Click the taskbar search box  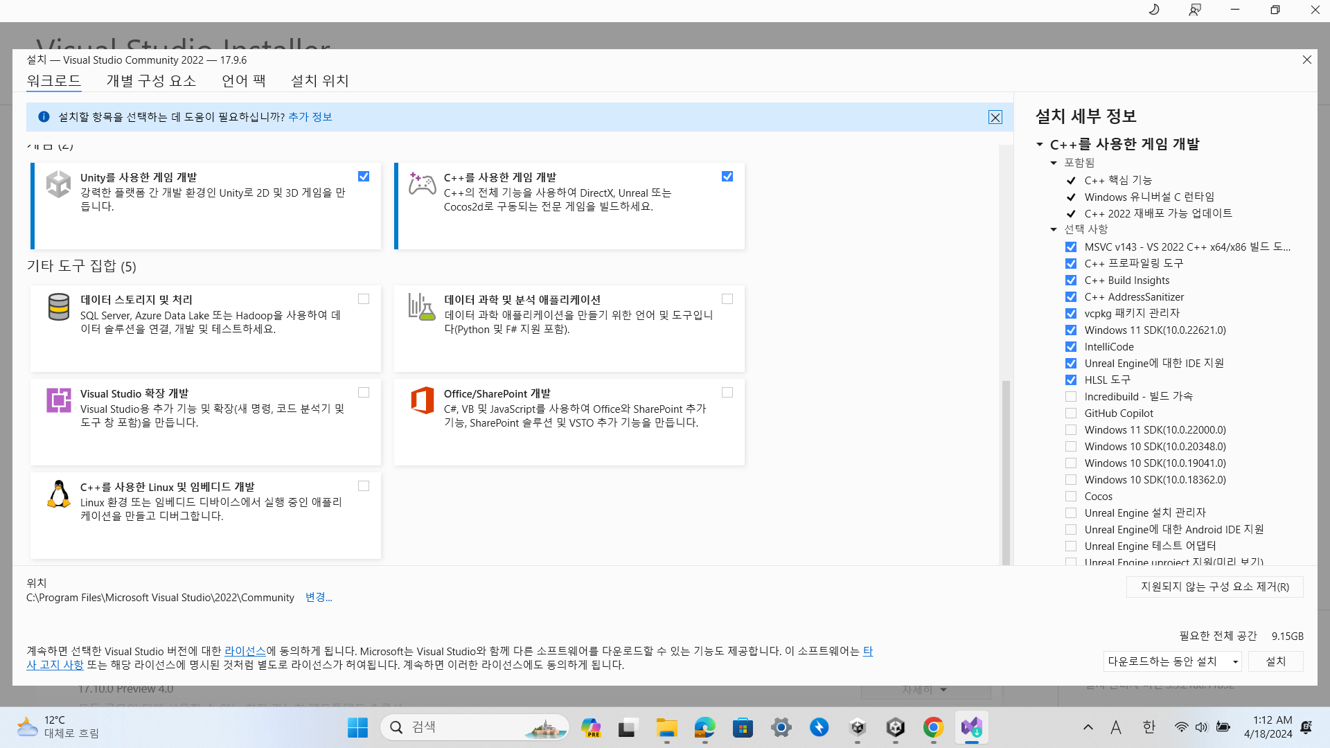(475, 727)
